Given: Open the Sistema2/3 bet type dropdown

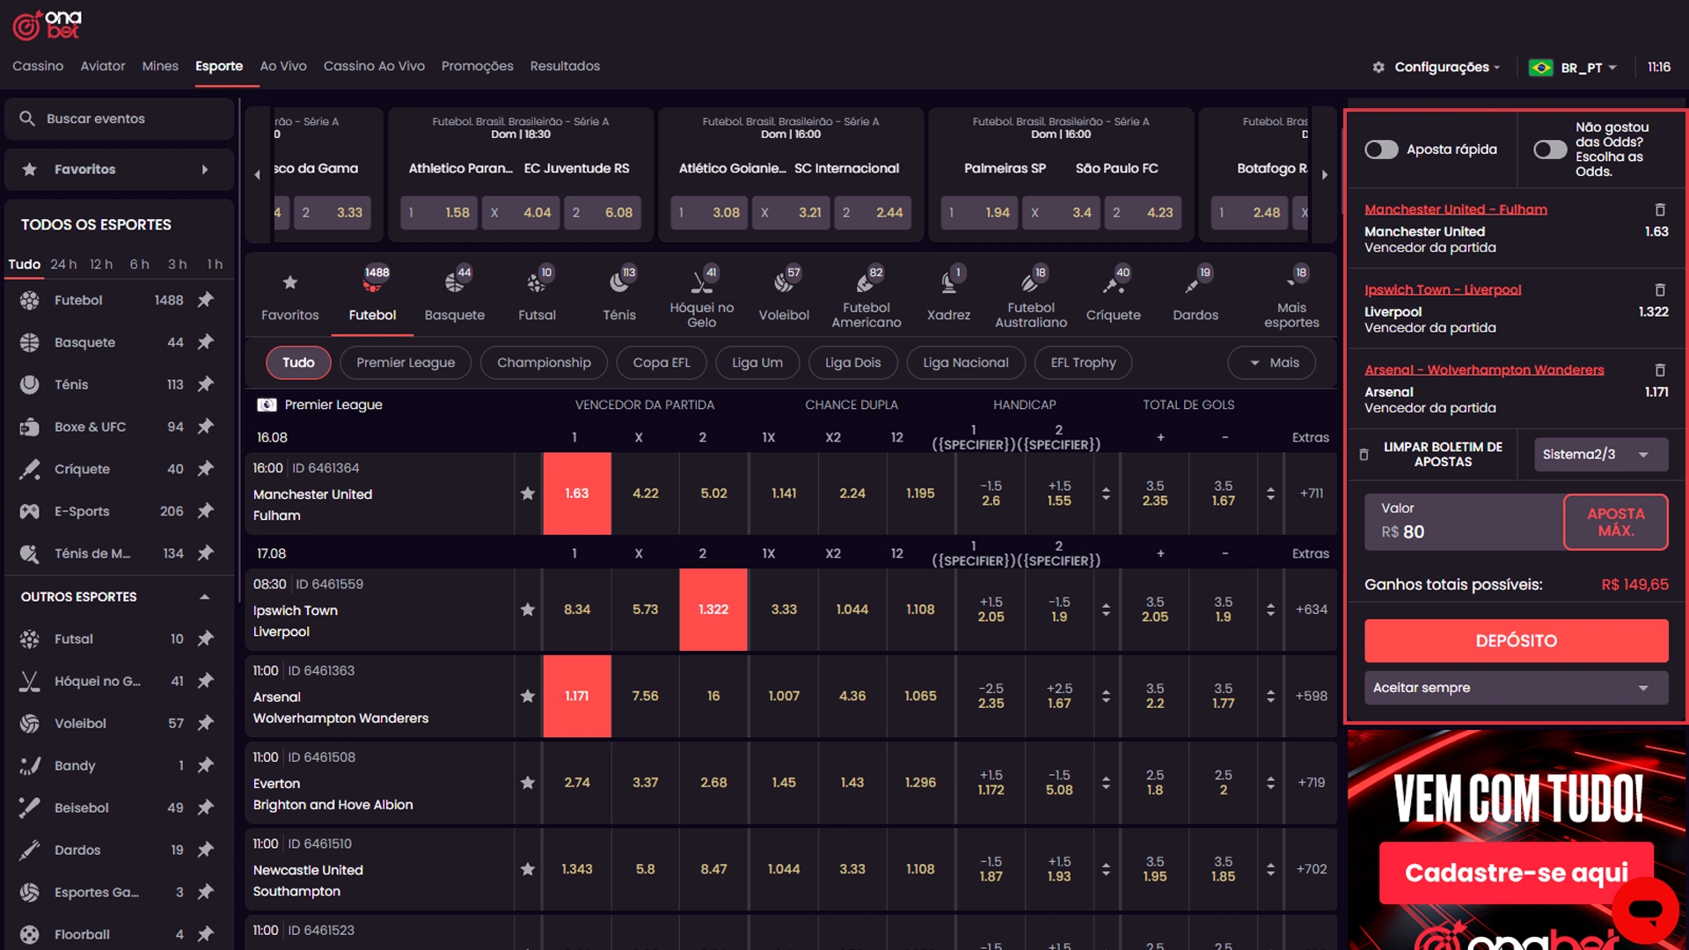Looking at the screenshot, I should (1601, 454).
